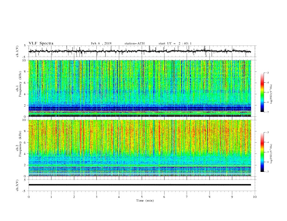Click the "ch.3(V)" axis label
This screenshot has height=221, width=287.
click(17, 185)
